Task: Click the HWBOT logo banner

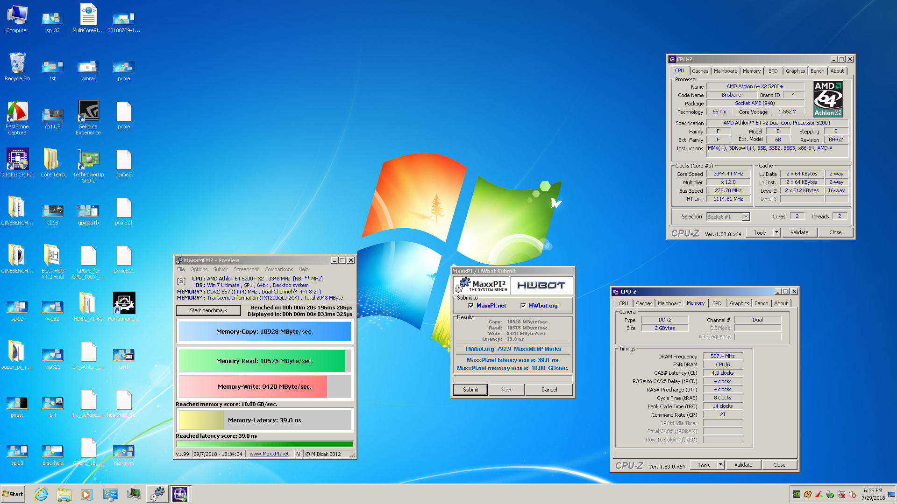Action: (x=541, y=285)
